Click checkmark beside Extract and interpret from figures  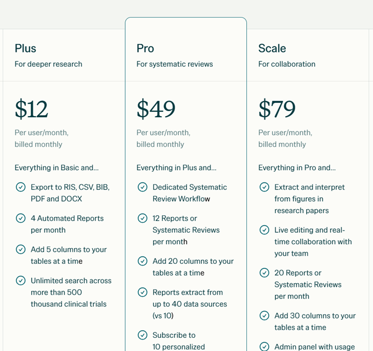pos(264,187)
